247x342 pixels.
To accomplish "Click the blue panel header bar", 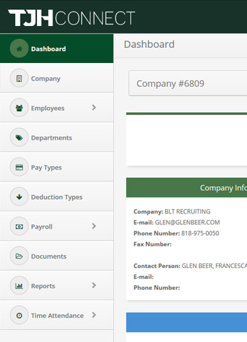I will coord(186,322).
